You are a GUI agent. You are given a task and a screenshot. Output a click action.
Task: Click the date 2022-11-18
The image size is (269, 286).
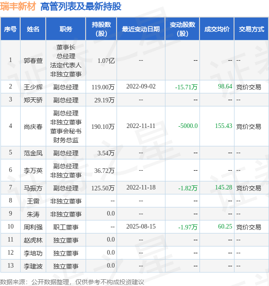pos(141,187)
